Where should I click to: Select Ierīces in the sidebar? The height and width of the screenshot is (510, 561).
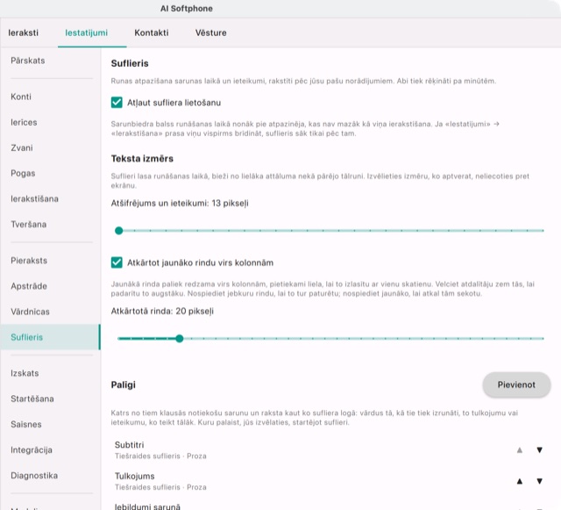coord(51,122)
